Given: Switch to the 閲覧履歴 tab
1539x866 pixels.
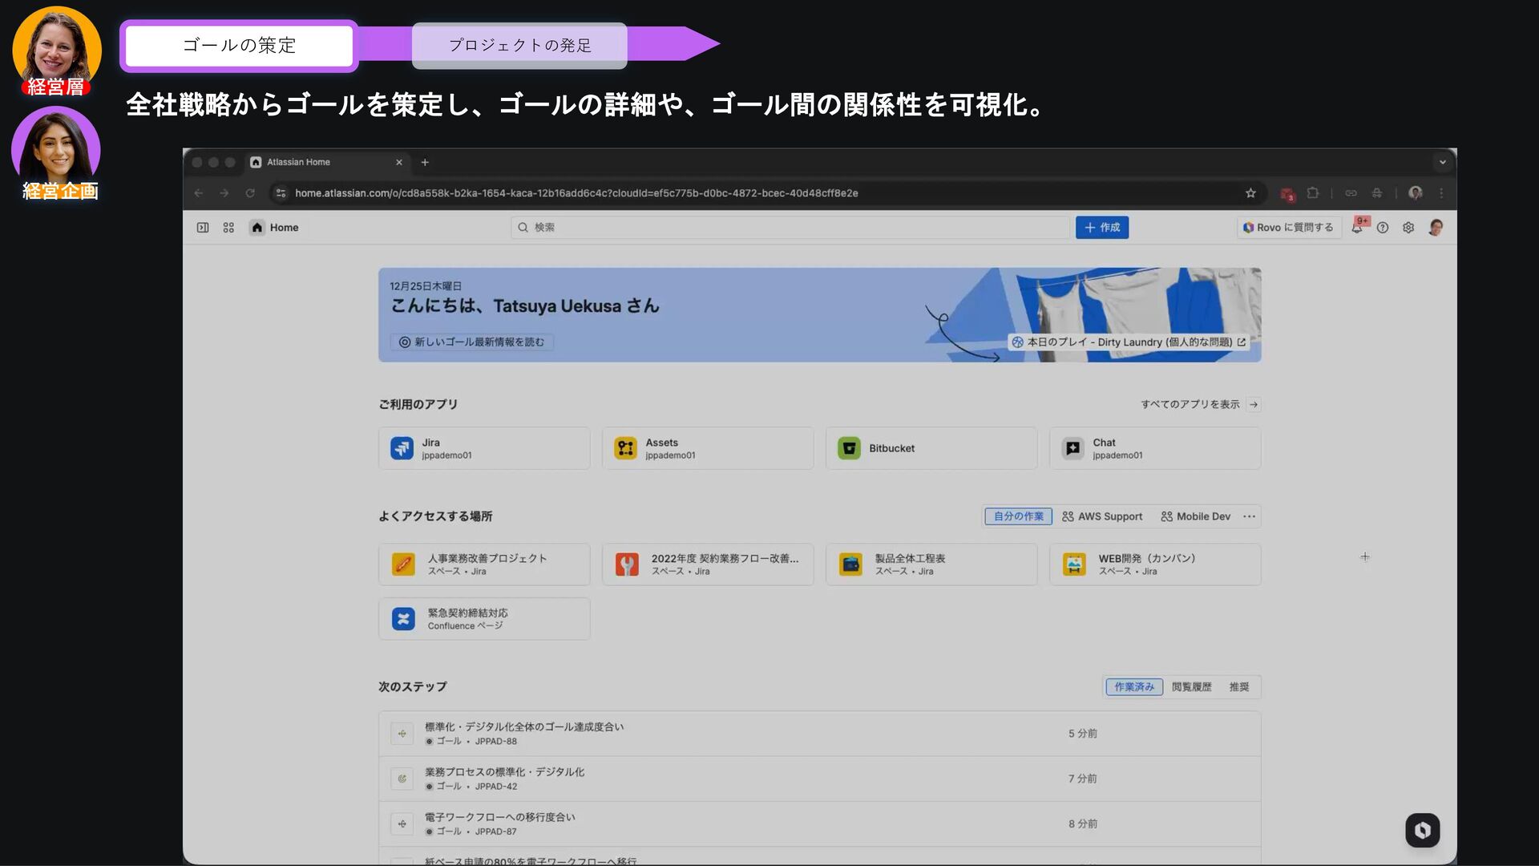Looking at the screenshot, I should point(1191,687).
